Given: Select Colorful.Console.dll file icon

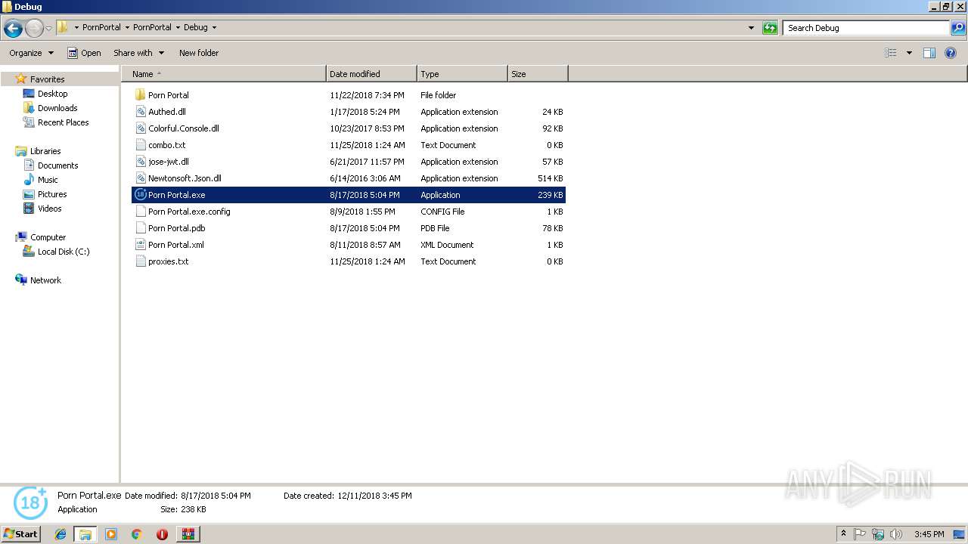Looking at the screenshot, I should (x=140, y=128).
